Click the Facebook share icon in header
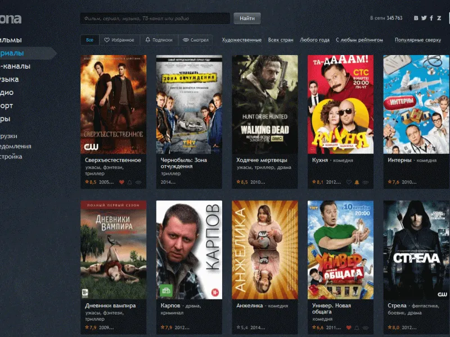This screenshot has width=450, height=337. coord(431,18)
